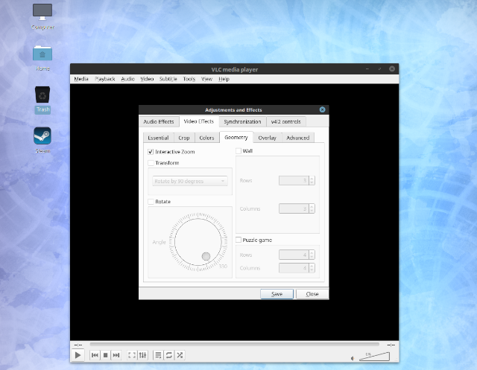Click Wall Columns spinner arrows

pos(312,208)
